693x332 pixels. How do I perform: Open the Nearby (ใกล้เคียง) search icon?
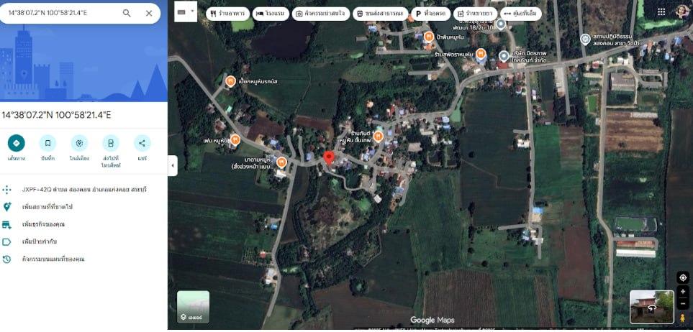79,142
